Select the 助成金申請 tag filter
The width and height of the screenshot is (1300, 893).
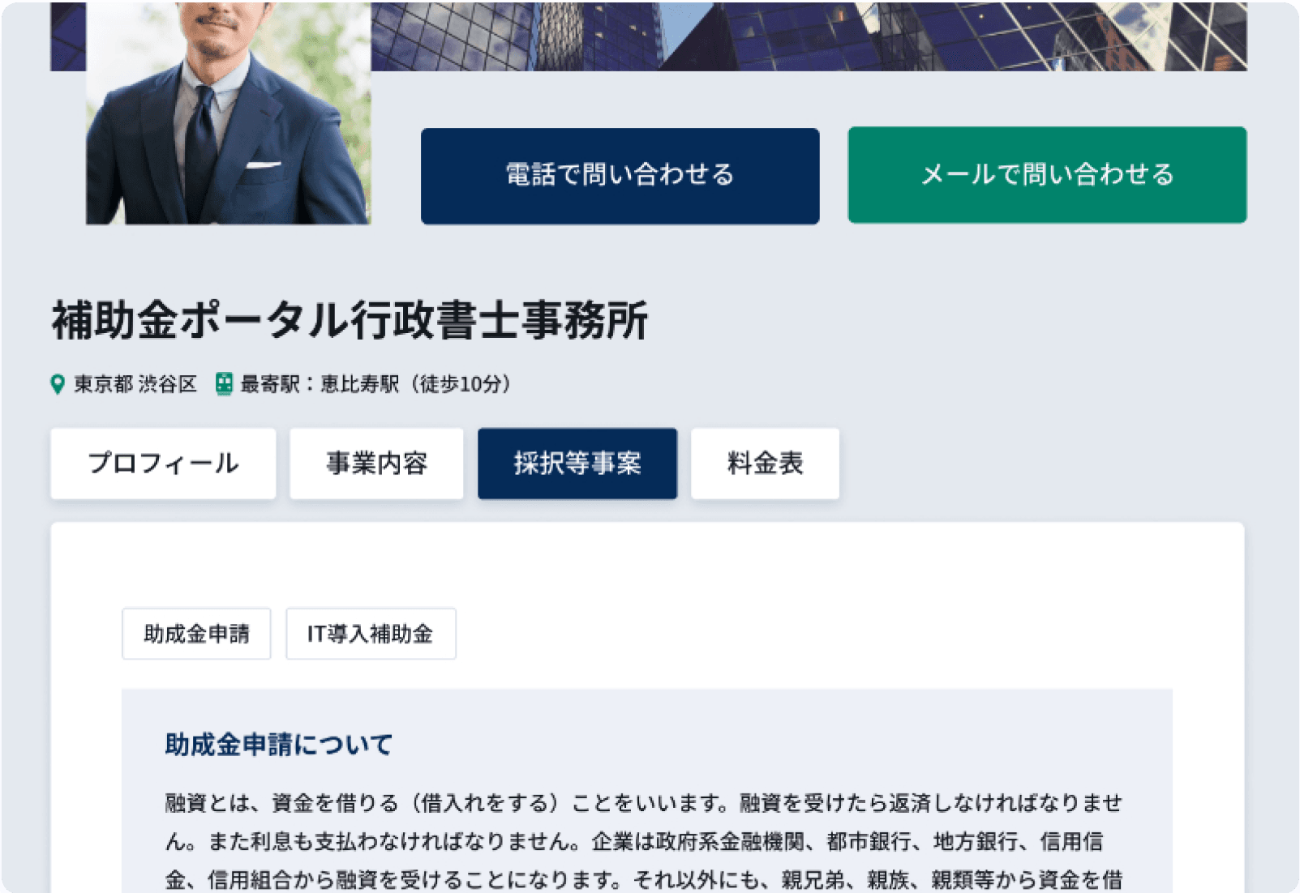[x=196, y=634]
